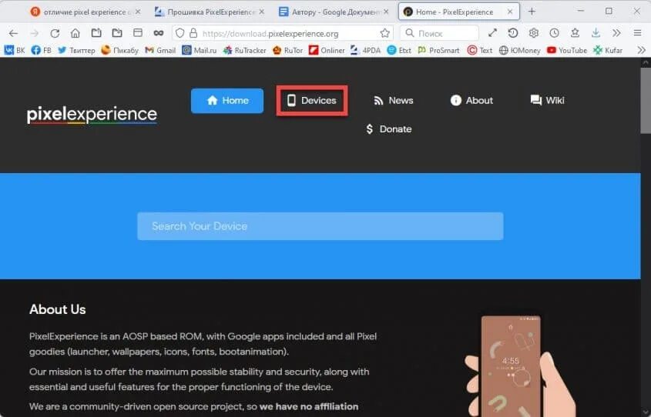Click the URL address bar
The image size is (651, 417).
coord(282,33)
